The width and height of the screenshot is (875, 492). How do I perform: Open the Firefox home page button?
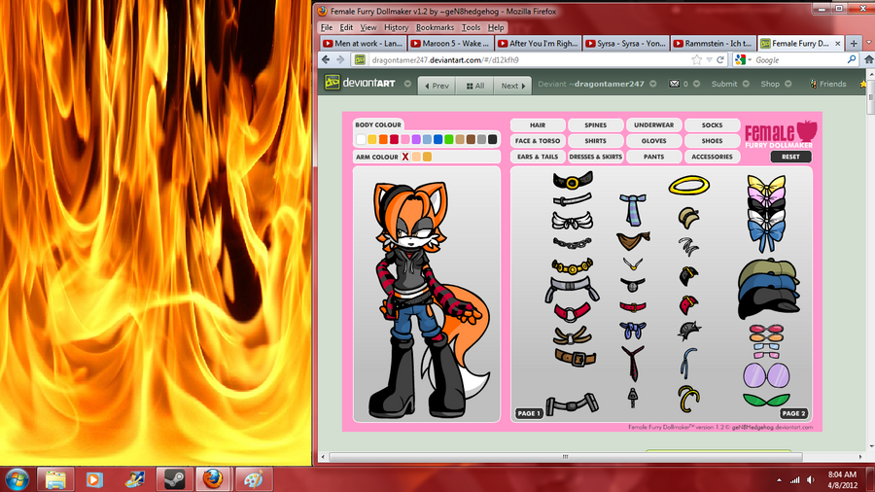868,59
